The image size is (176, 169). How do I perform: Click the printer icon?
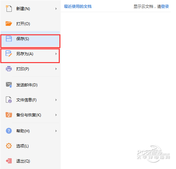(9, 69)
